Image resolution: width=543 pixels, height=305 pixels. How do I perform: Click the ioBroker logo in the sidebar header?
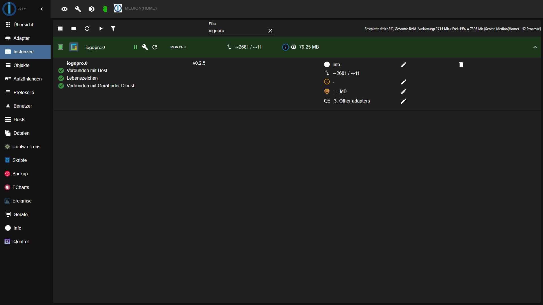tap(9, 9)
